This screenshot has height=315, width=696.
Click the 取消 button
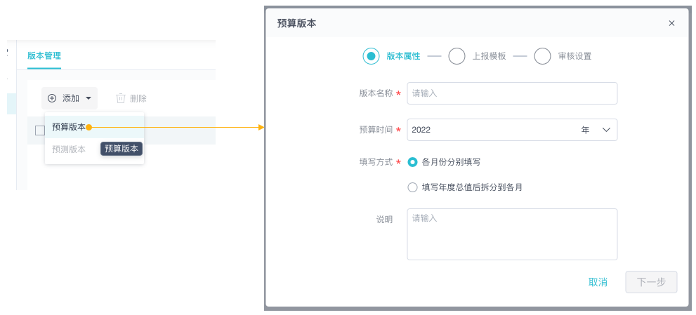(x=598, y=282)
